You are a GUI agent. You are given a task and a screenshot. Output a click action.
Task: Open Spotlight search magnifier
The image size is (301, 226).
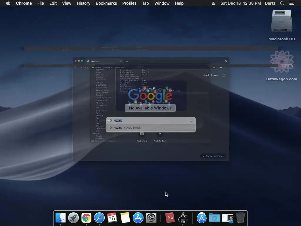tap(282, 3)
